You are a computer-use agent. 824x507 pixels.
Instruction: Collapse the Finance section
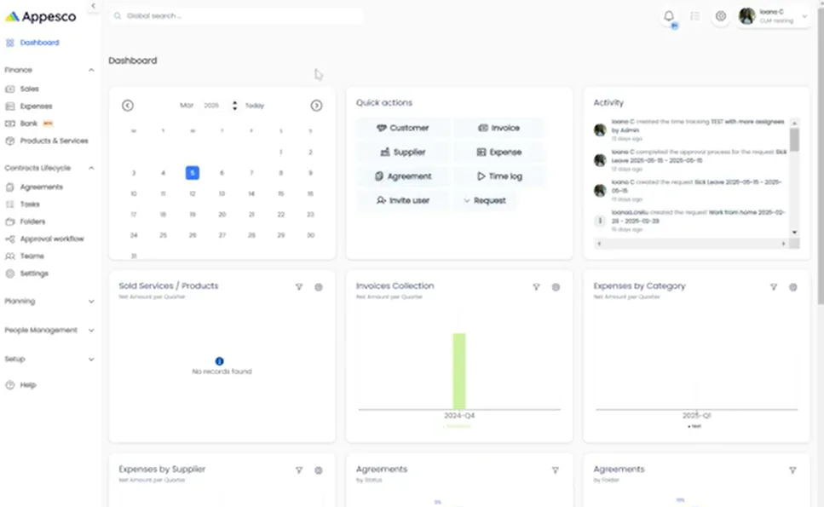(91, 70)
